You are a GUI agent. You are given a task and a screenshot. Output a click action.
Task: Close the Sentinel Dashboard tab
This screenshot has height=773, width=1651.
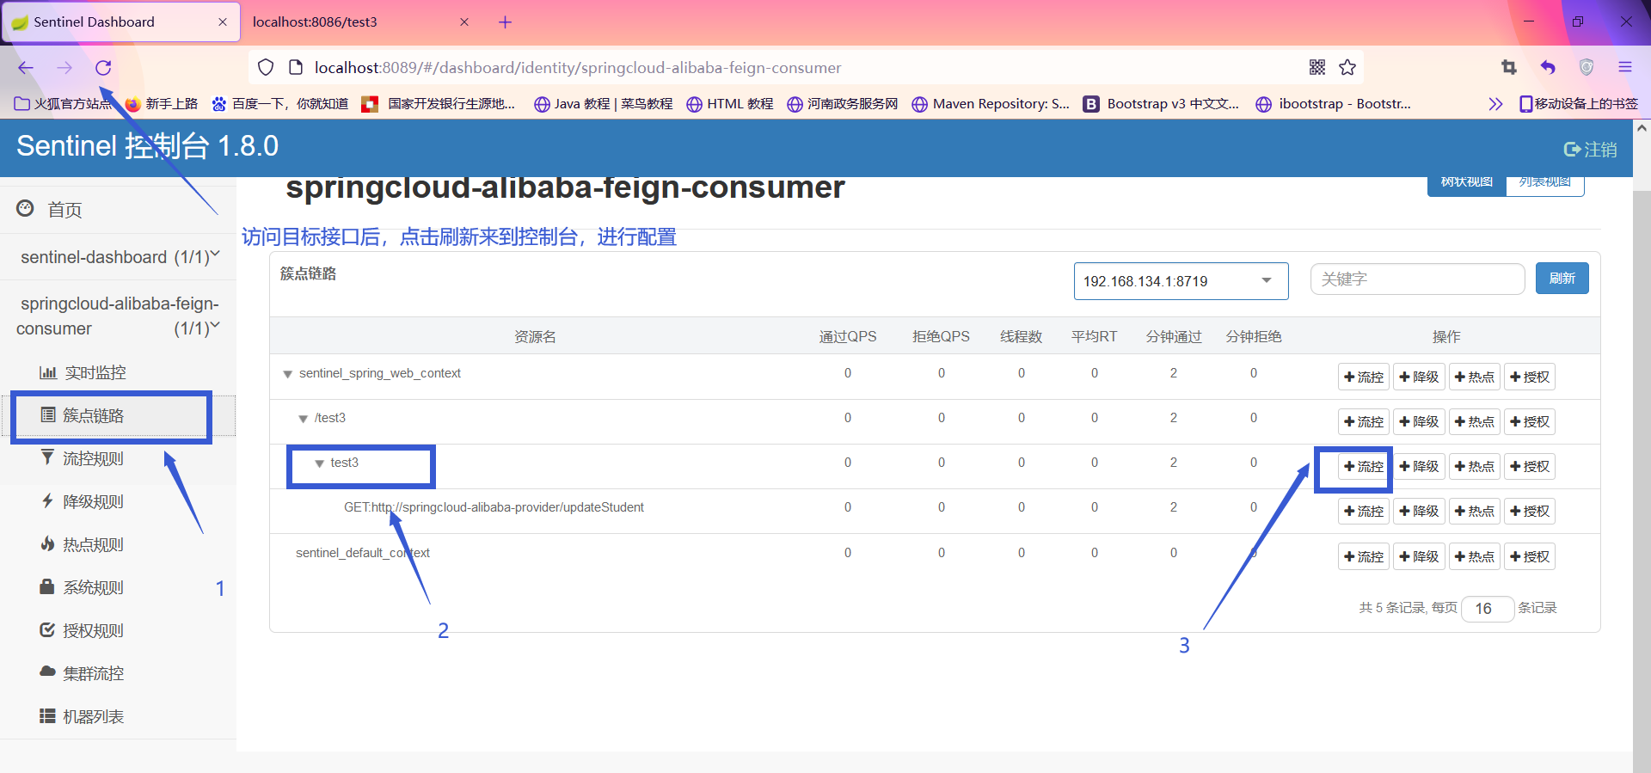(x=223, y=22)
